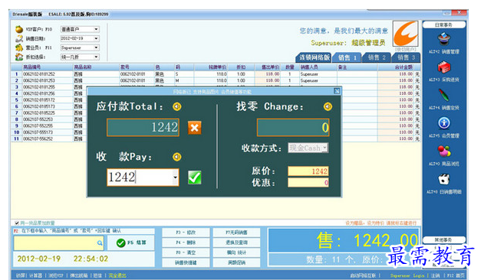Click 弹出钱箱 link in status bar

[x=79, y=275]
